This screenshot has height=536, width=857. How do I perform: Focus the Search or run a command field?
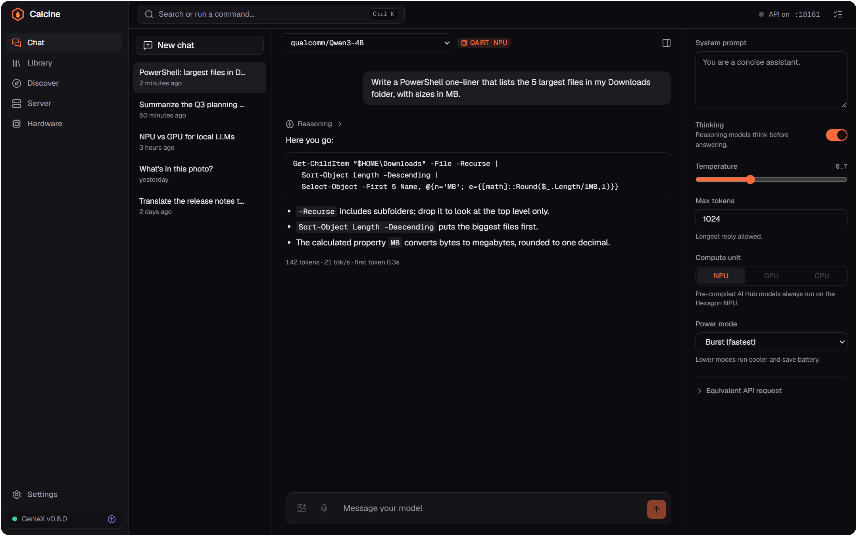[271, 14]
